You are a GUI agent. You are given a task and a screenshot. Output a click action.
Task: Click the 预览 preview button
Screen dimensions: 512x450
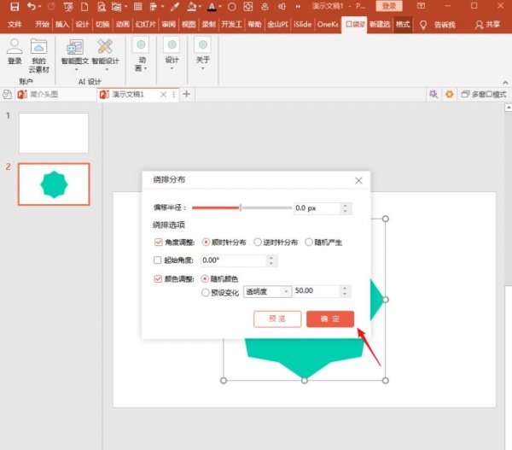[277, 318]
